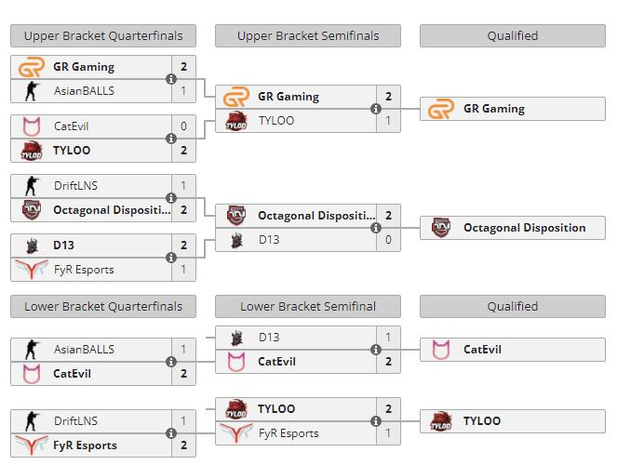Open match info for CatEvil vs TYLOO quarterfinal
This screenshot has height=465, width=644.
click(171, 139)
